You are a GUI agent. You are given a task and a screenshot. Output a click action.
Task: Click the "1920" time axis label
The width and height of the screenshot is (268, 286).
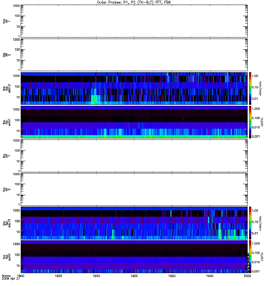pos(172,276)
